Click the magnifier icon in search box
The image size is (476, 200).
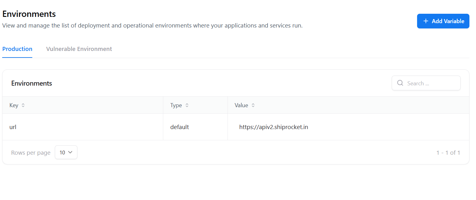coord(400,83)
